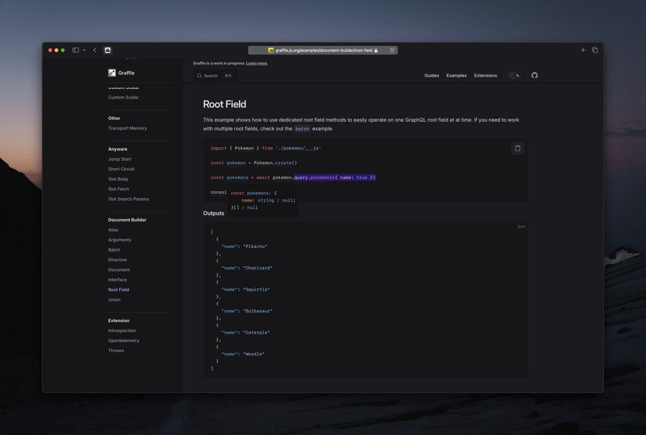Click the JS favicon in address bar
646x435 pixels.
[x=271, y=50]
